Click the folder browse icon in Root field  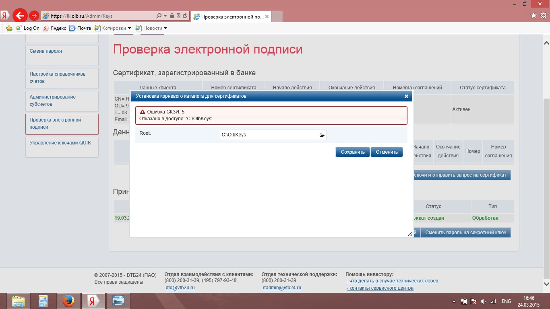click(322, 135)
